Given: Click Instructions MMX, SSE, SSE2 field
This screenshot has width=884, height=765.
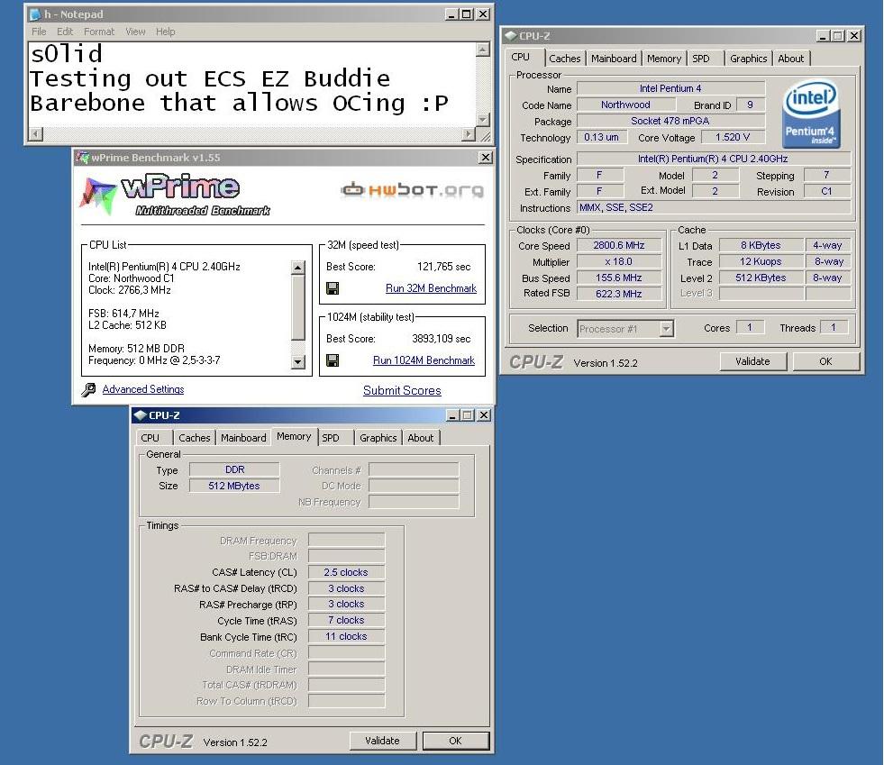Looking at the screenshot, I should point(714,207).
